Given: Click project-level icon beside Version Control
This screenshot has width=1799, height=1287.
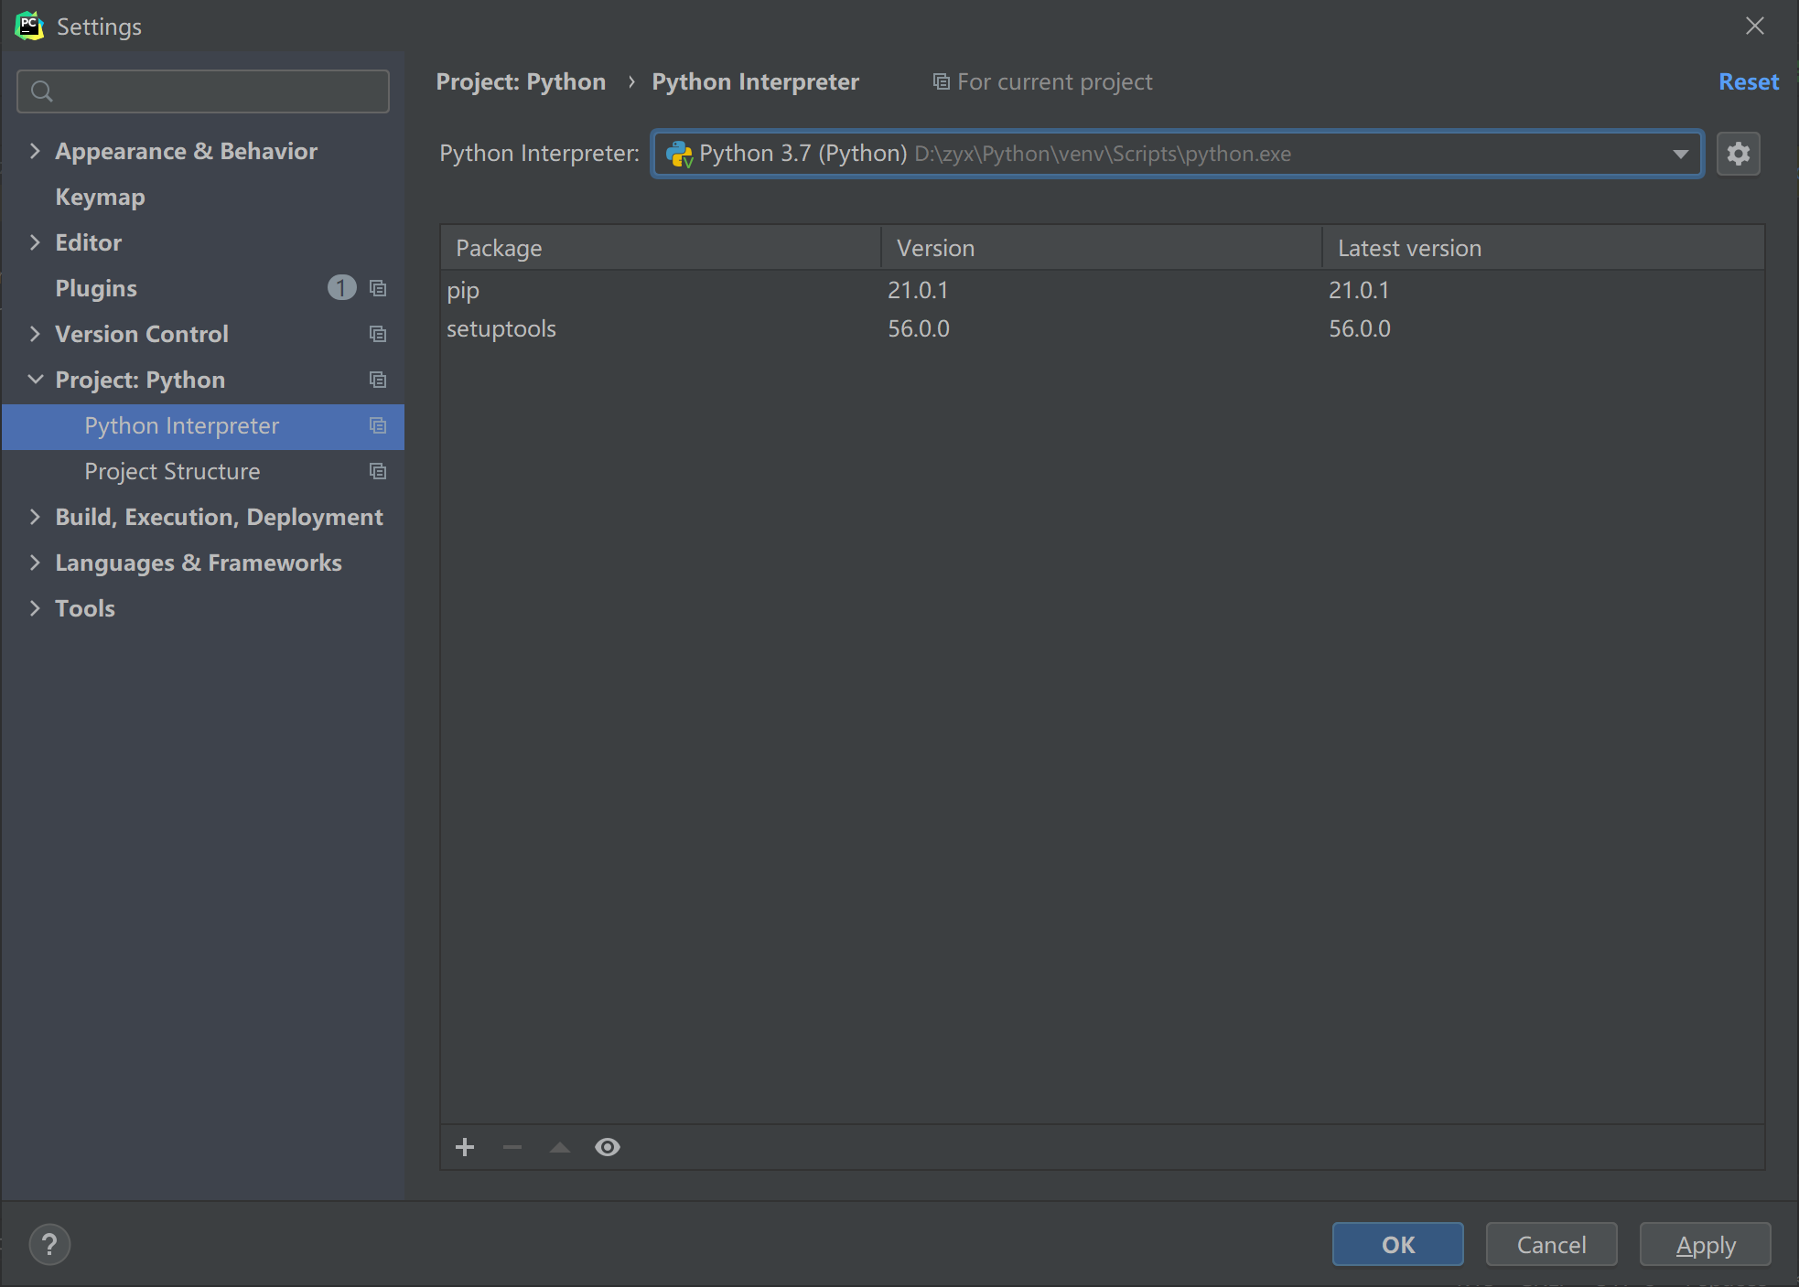Looking at the screenshot, I should coord(378,334).
